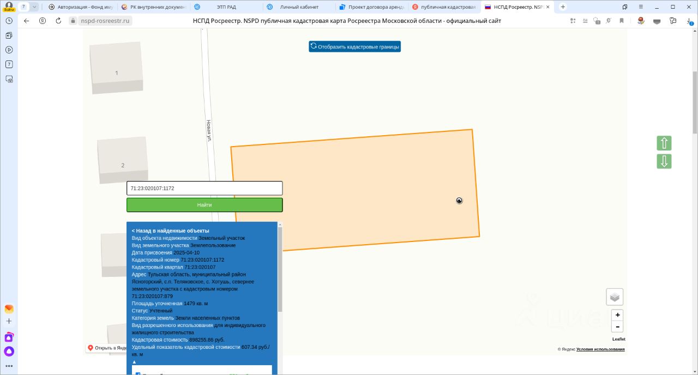This screenshot has width=698, height=375.
Task: Click the green Найти search button
Action: (x=204, y=205)
